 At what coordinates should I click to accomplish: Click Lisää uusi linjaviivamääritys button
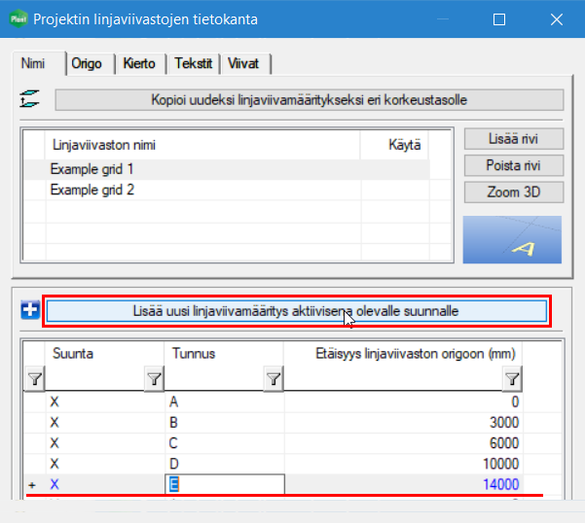click(296, 311)
